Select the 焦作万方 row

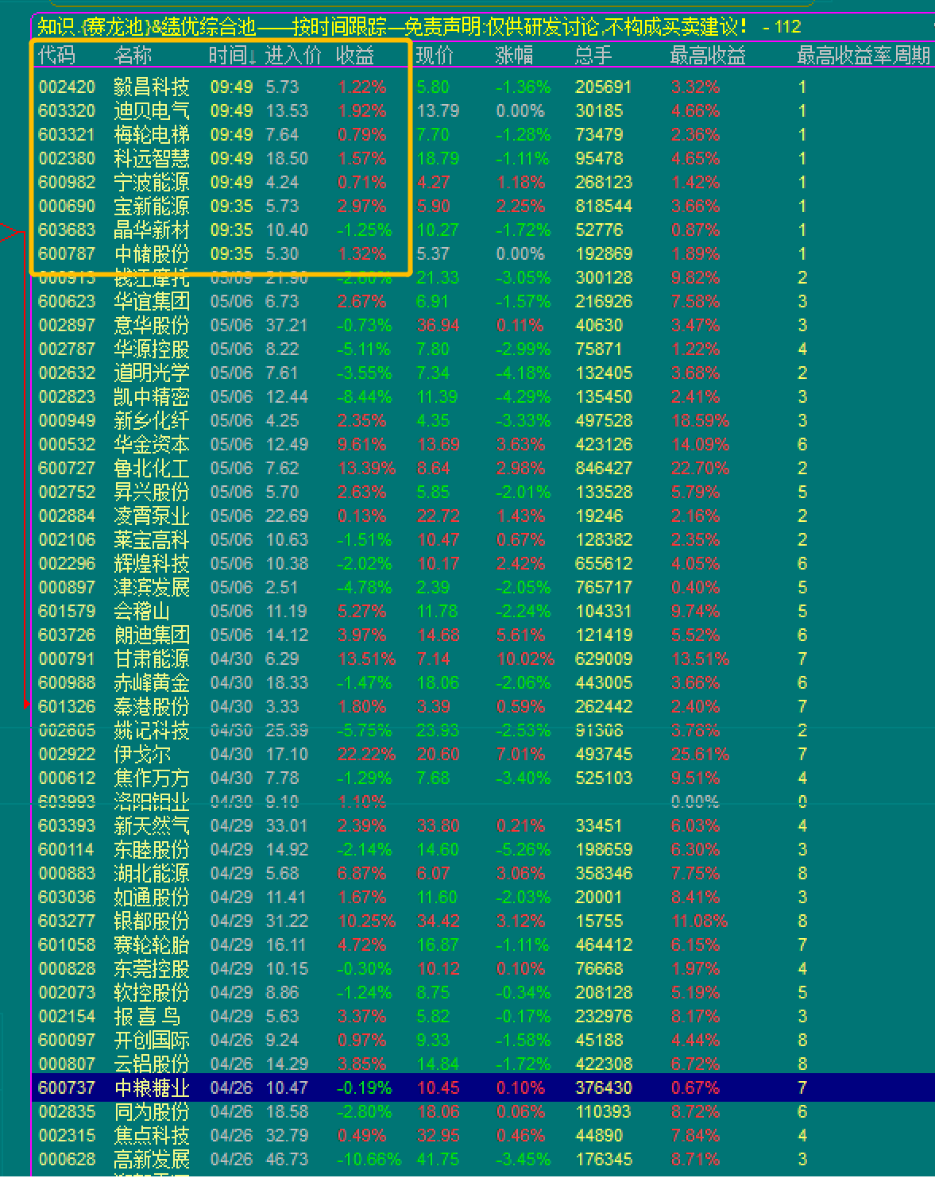pyautogui.click(x=483, y=778)
